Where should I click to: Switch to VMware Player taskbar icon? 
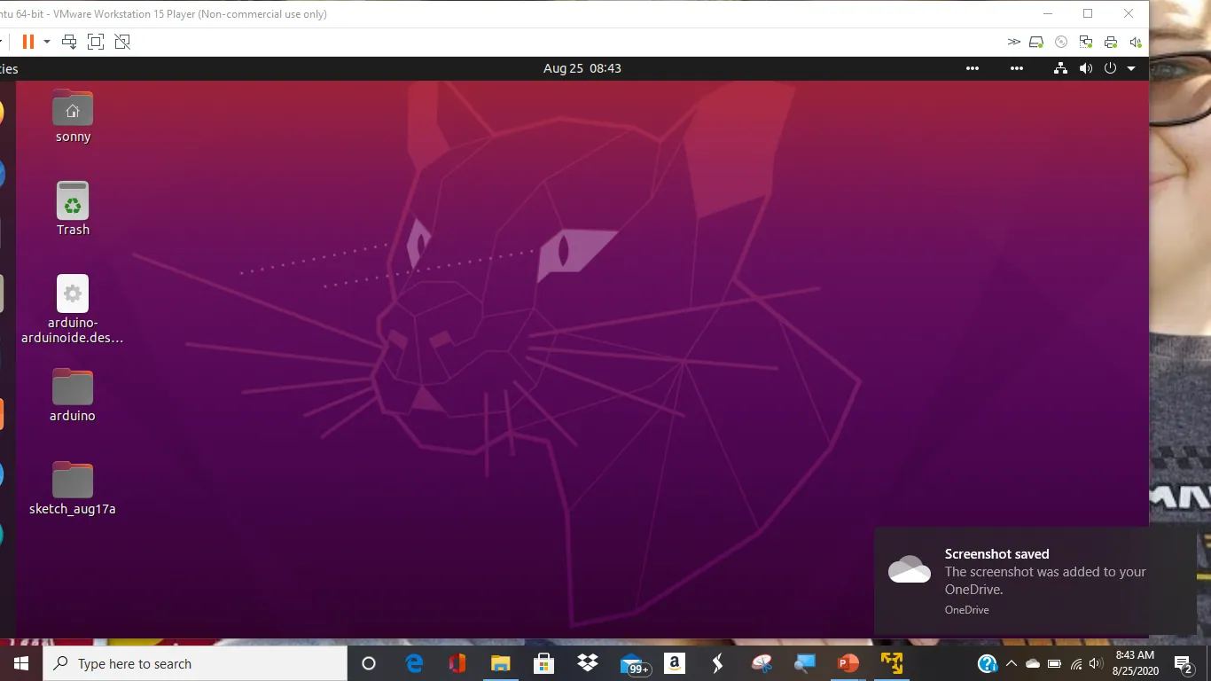click(x=892, y=663)
